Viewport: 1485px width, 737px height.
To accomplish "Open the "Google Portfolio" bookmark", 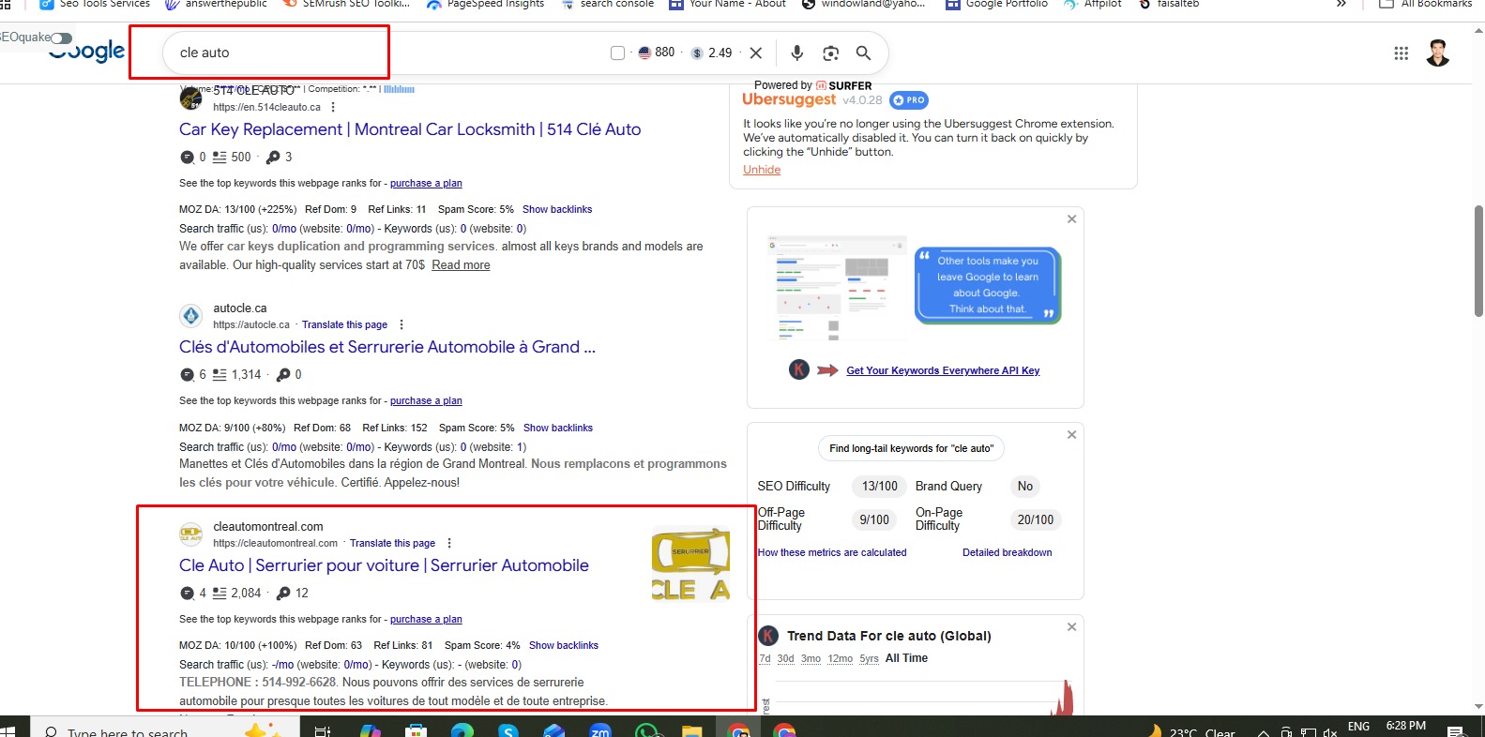I will point(996,5).
